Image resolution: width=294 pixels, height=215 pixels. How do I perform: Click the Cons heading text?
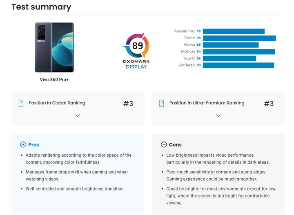pos(175,144)
